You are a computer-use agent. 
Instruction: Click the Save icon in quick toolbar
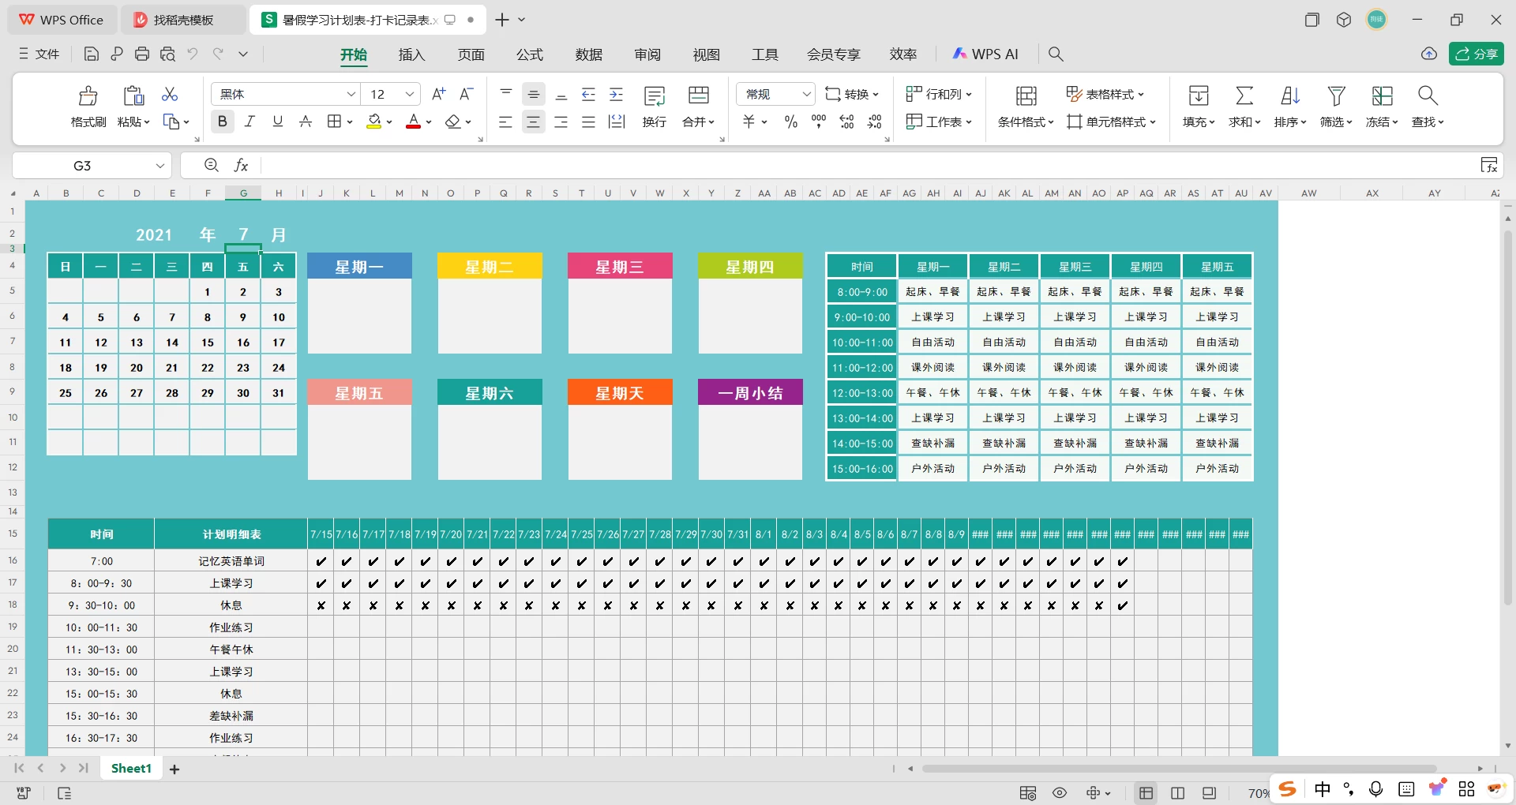pyautogui.click(x=92, y=54)
